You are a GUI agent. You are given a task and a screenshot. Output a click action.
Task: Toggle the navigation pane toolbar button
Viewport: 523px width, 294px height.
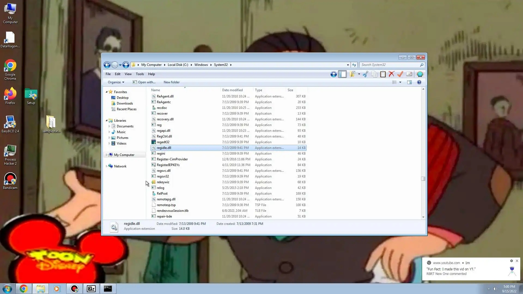(x=342, y=74)
